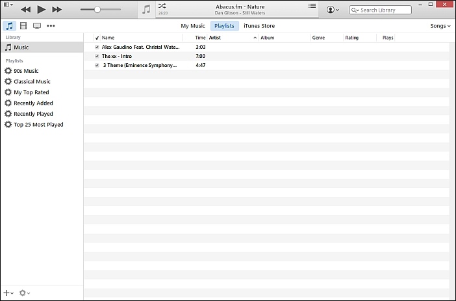Uncheck the Alex Gaudino song checkbox
Screen dimensions: 456x301
[x=97, y=47]
